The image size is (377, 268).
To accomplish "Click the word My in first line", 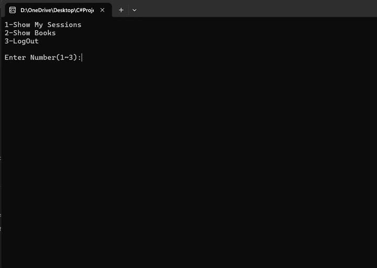I will [x=39, y=25].
